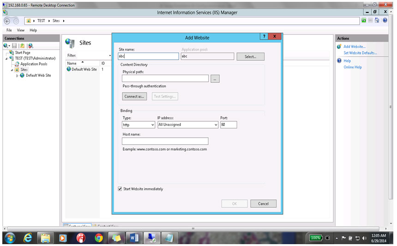Click the volume speaker icon in the tray
The width and height of the screenshot is (397, 246).
pyautogui.click(x=364, y=238)
